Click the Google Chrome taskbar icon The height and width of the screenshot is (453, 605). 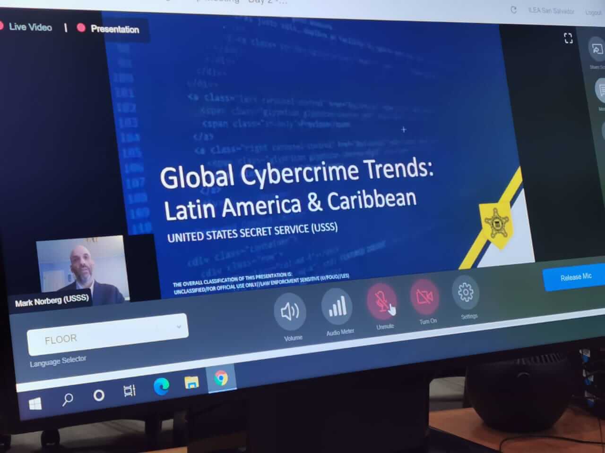tap(221, 378)
